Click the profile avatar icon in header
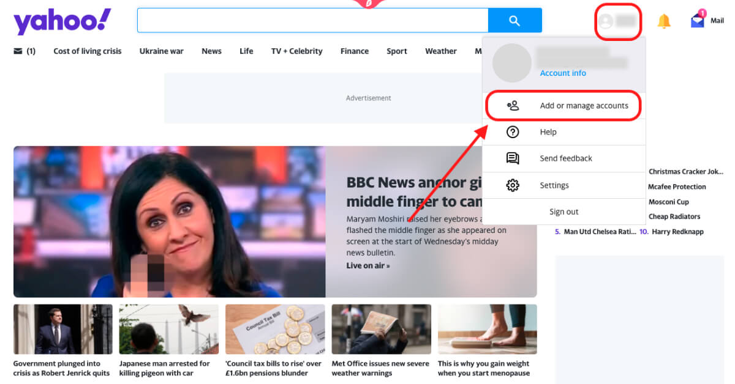The image size is (735, 384). point(606,21)
